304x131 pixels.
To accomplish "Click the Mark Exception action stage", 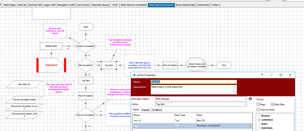I will [170, 65].
